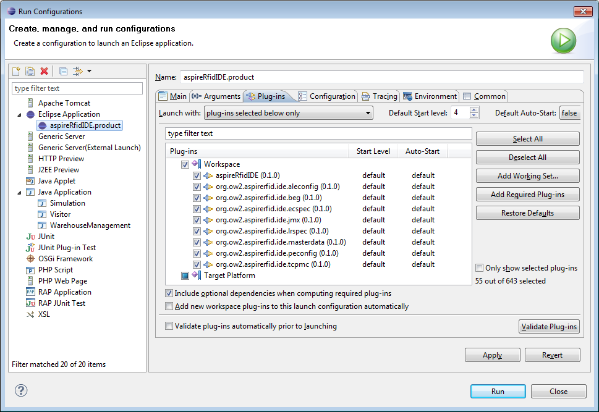Collapse the Java Application tree node
Screen dimensions: 599x412
pyautogui.click(x=20, y=193)
